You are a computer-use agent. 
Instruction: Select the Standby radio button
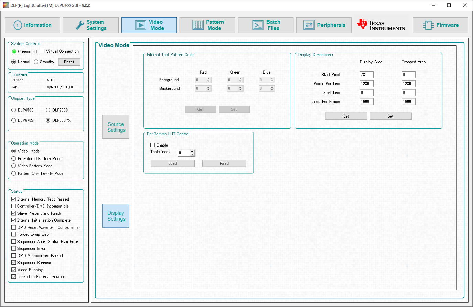click(x=36, y=62)
